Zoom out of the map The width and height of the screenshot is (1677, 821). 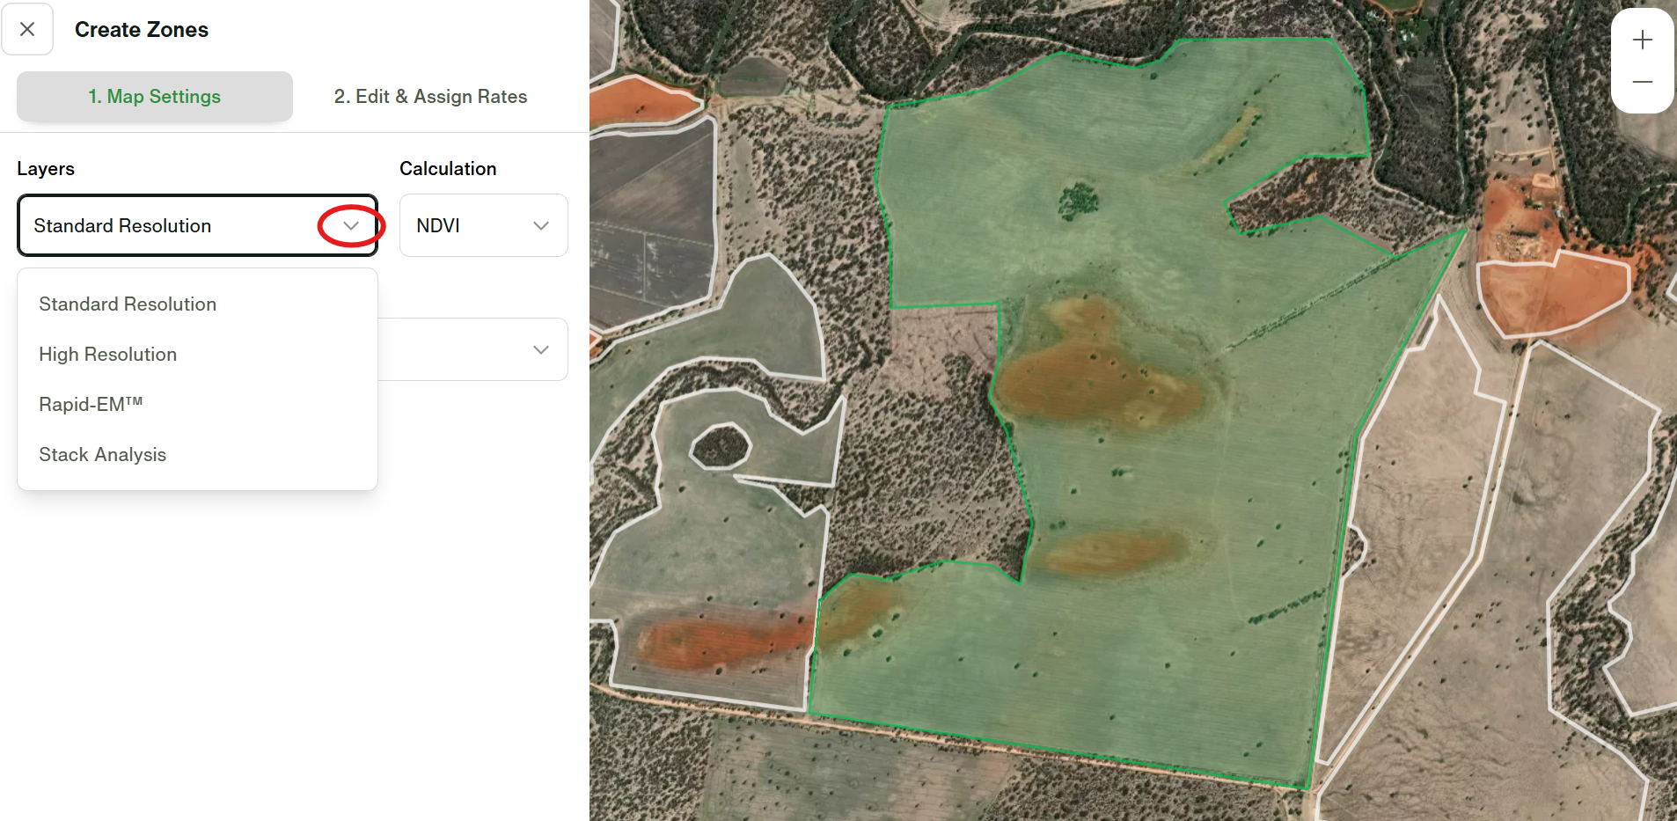[x=1642, y=82]
